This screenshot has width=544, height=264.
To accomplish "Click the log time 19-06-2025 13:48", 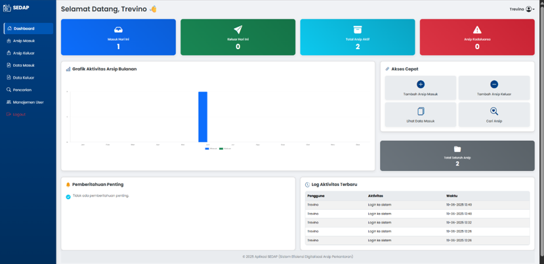I will pyautogui.click(x=459, y=214).
